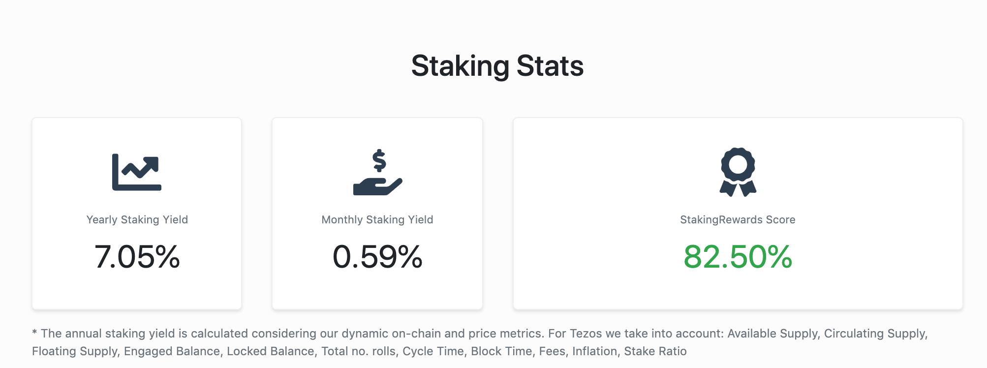Select the Monthly Staking Yield label
Viewport: 987px width, 368px height.
pyautogui.click(x=377, y=220)
